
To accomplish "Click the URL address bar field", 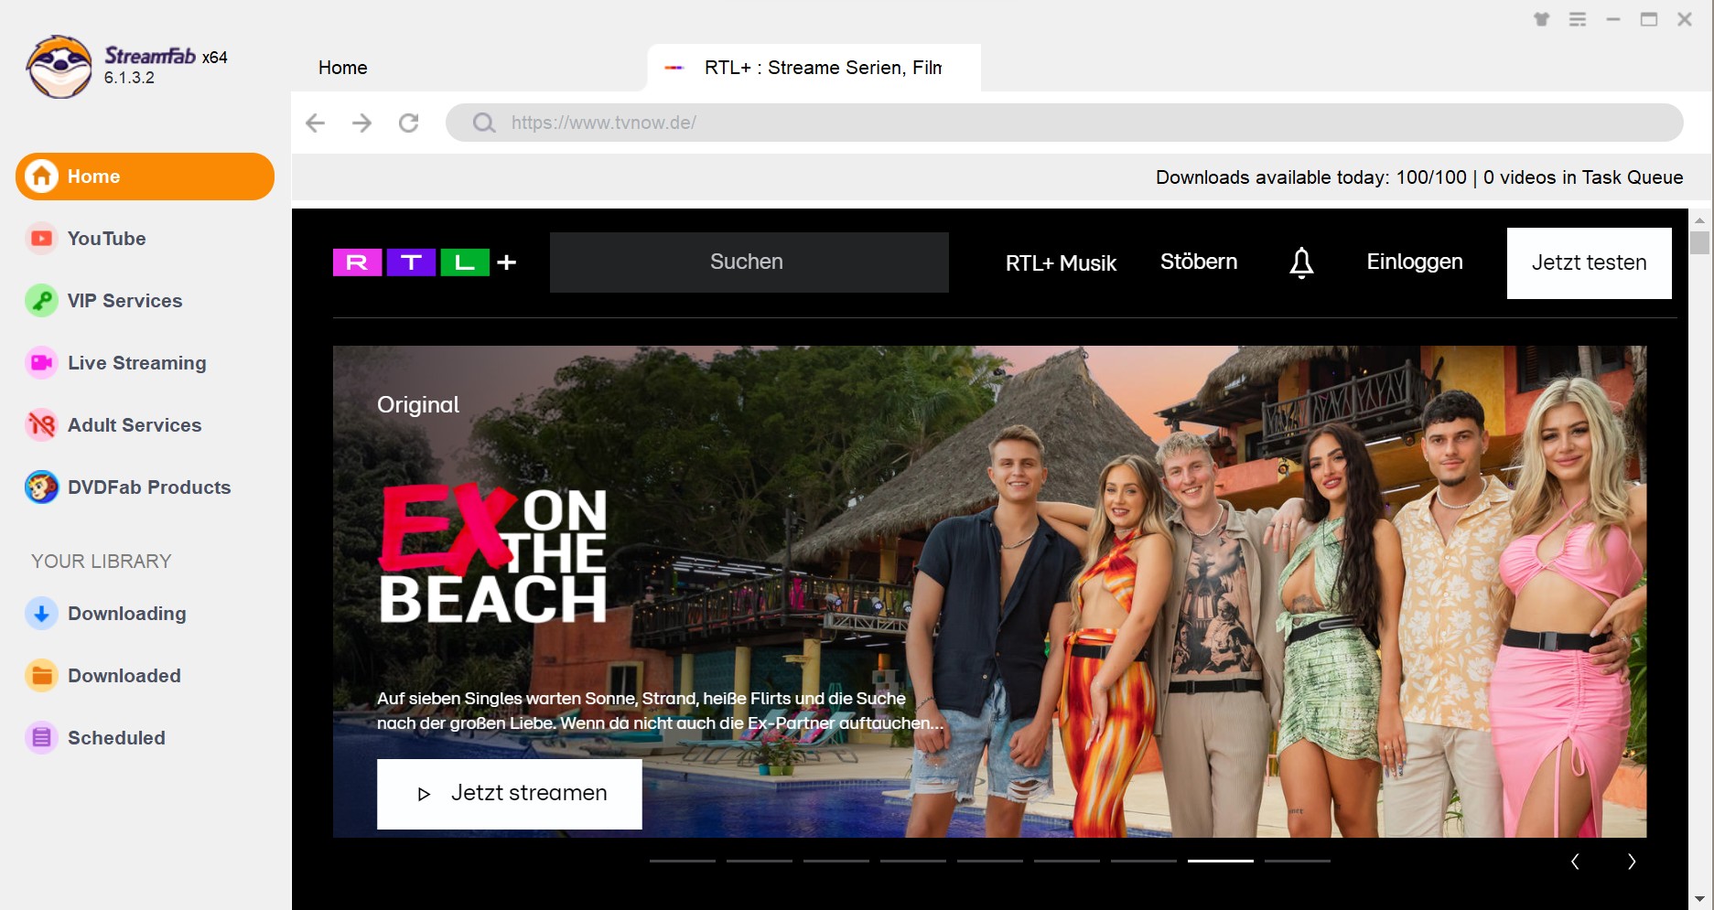I will [x=1064, y=123].
